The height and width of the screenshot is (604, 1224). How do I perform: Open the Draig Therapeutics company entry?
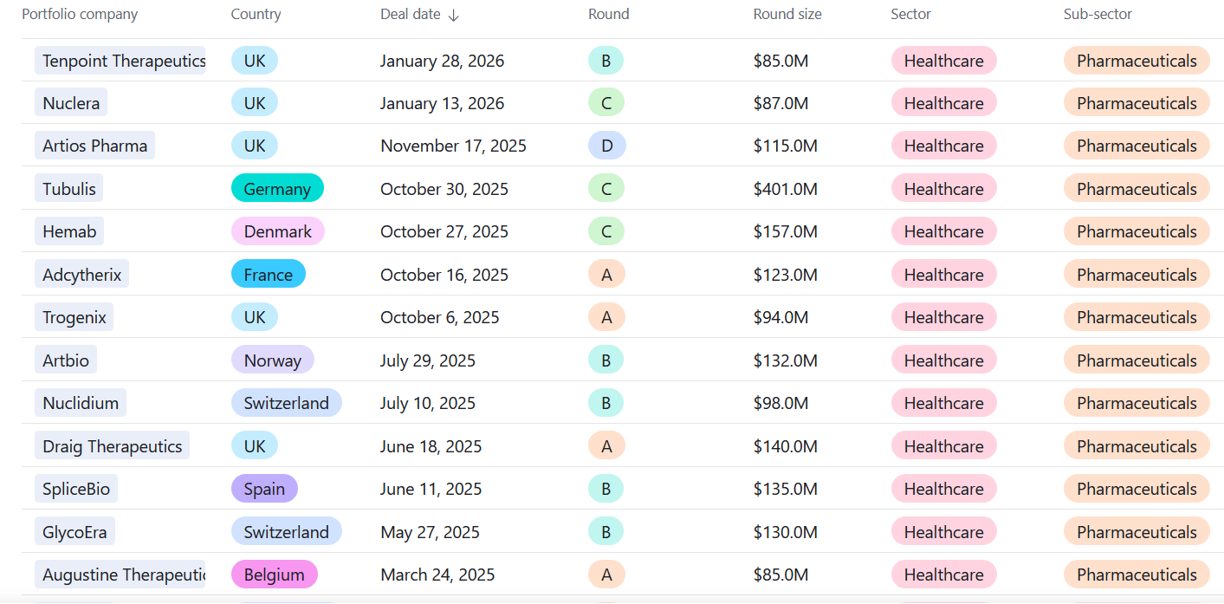point(113,446)
